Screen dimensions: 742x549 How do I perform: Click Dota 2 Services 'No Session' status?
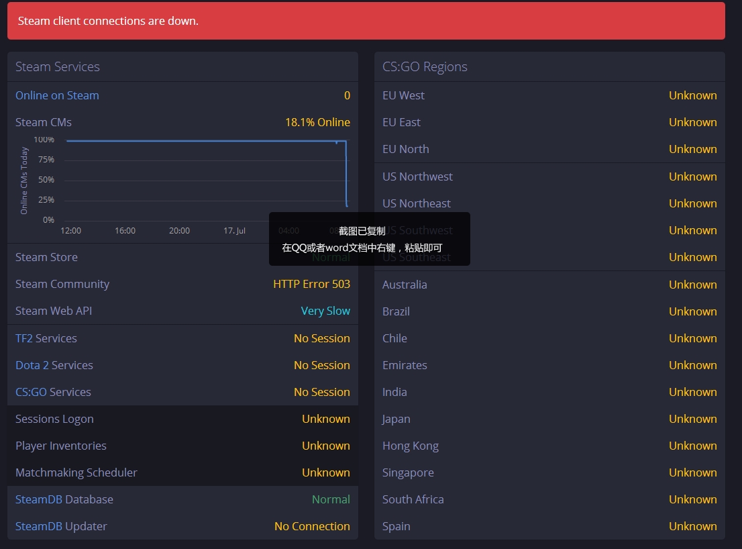(322, 365)
